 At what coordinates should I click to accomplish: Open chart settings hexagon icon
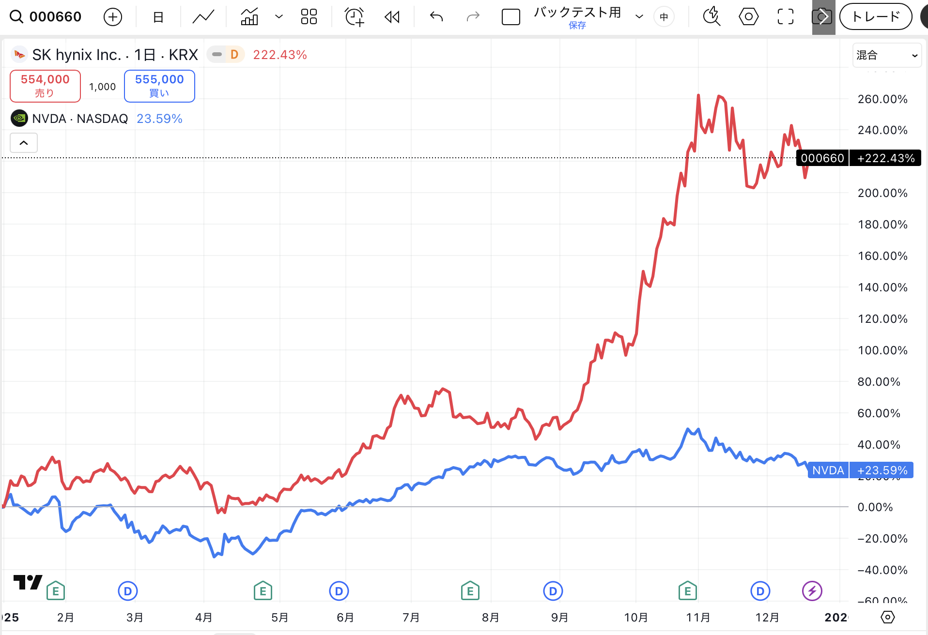[x=748, y=17]
